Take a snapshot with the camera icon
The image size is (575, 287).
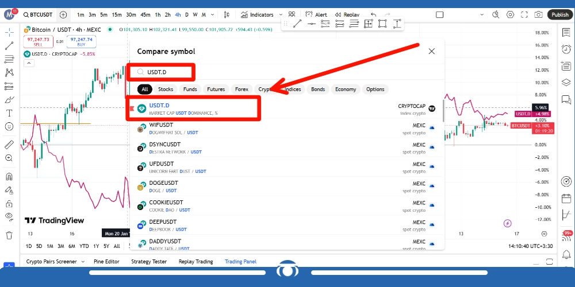[x=538, y=15]
